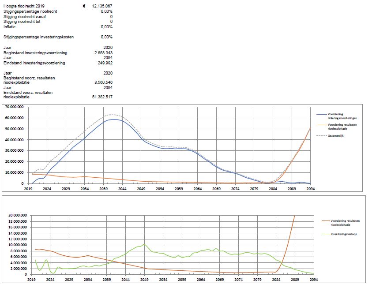This screenshot has width=372, height=284.
Task: Click the green line marker in bottom legend
Action: coord(322,234)
